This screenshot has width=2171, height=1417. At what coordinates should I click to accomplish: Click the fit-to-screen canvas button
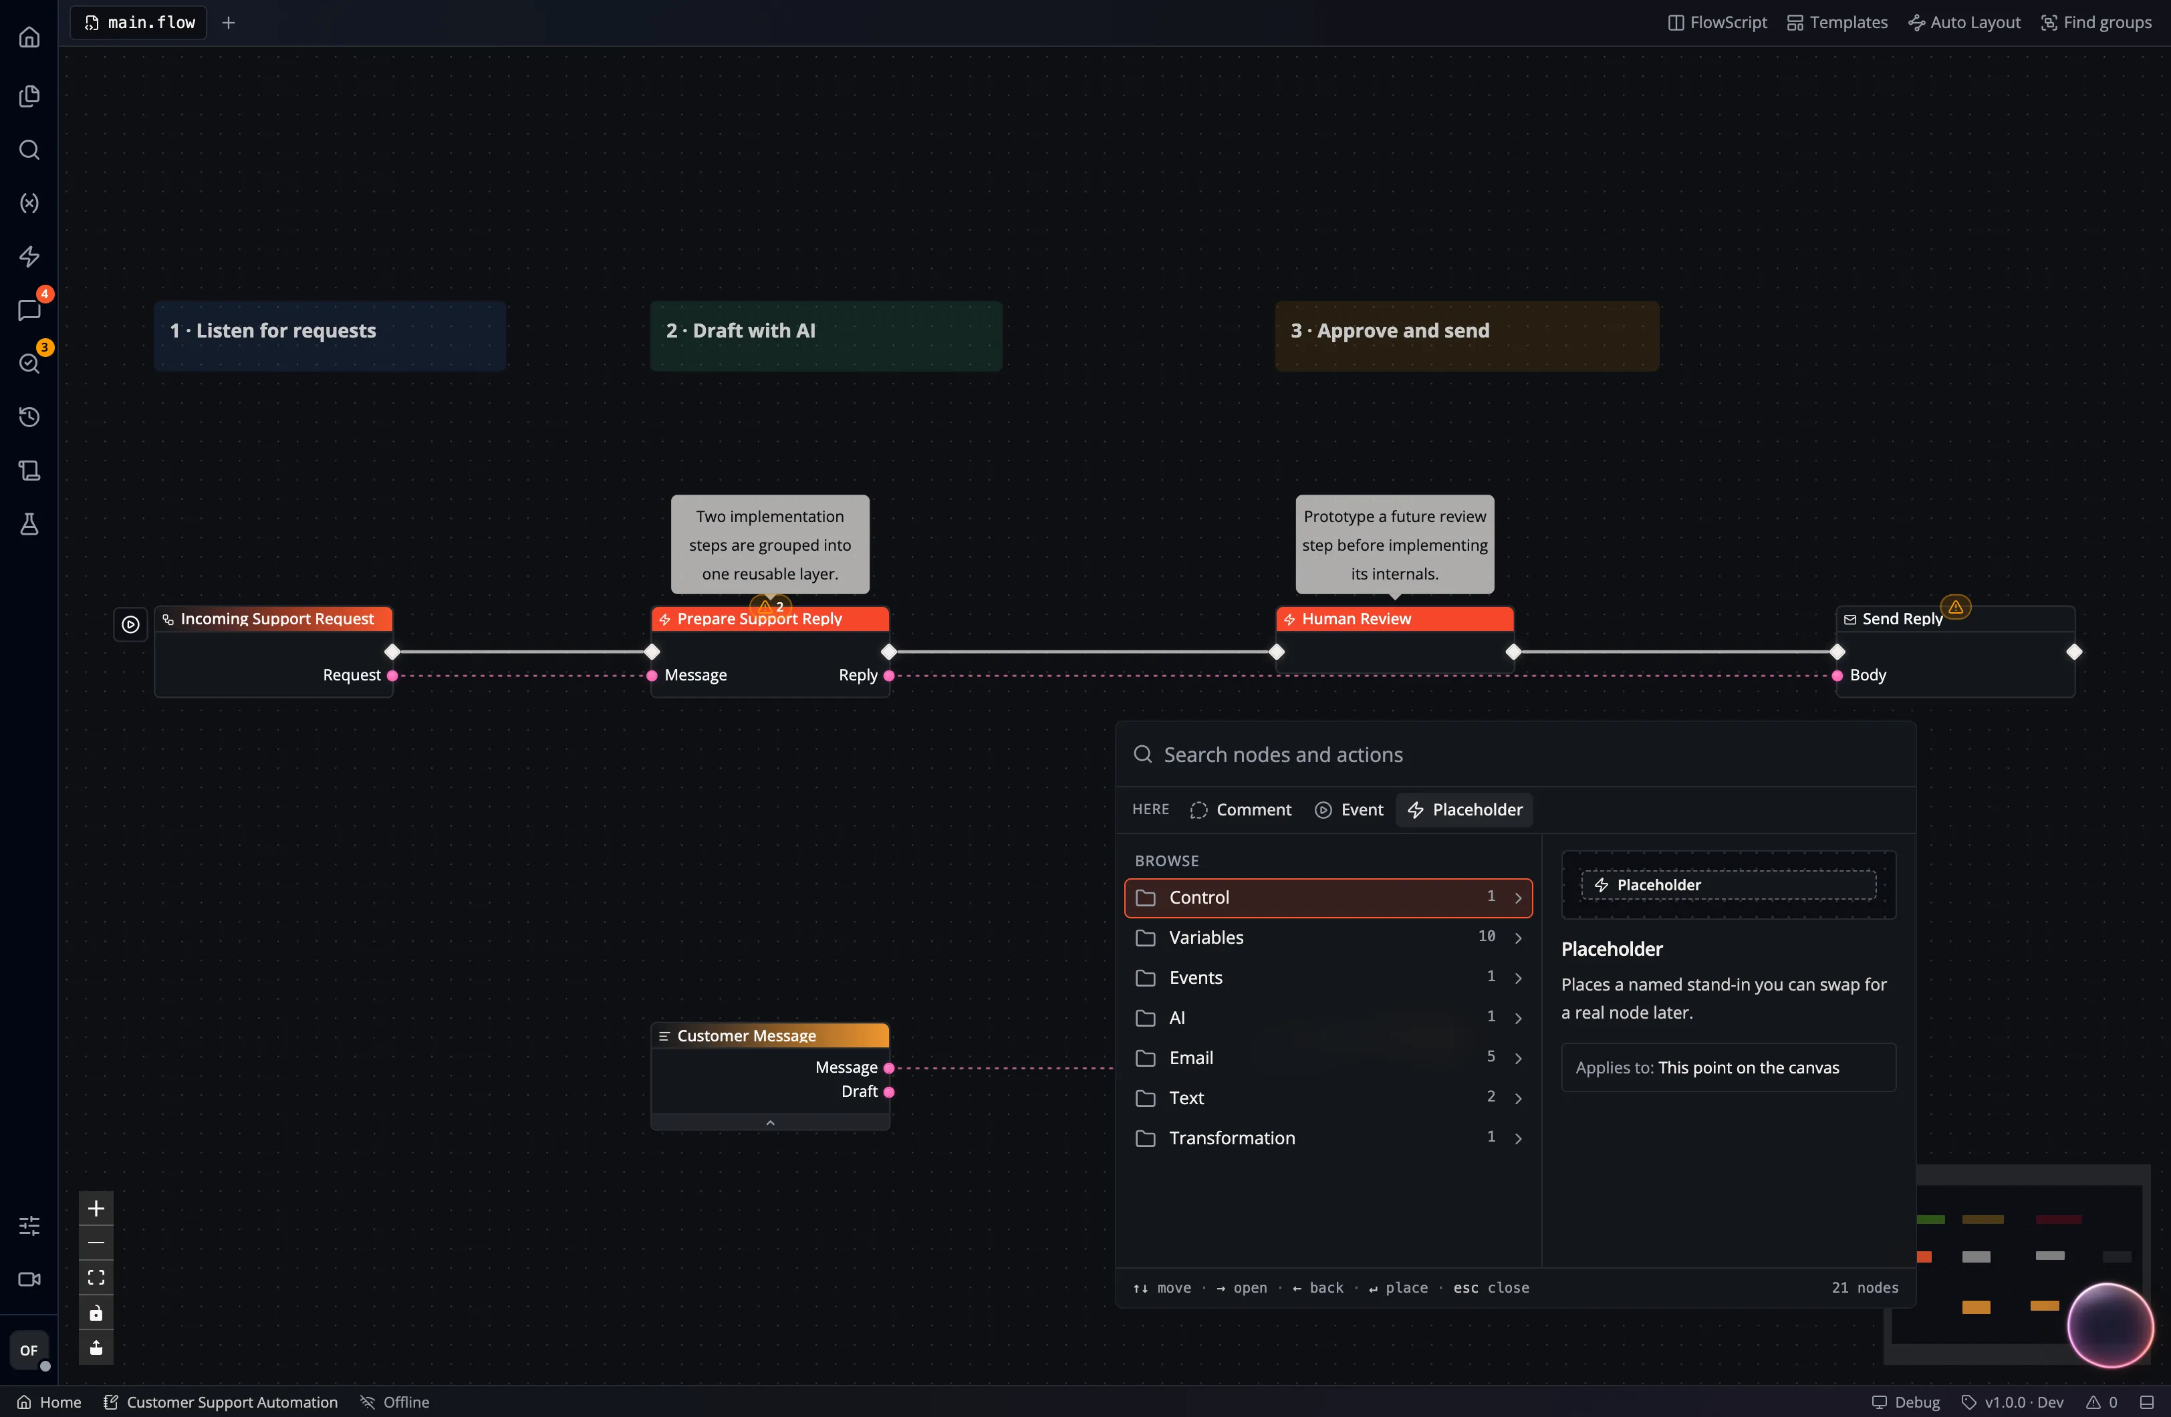(96, 1277)
